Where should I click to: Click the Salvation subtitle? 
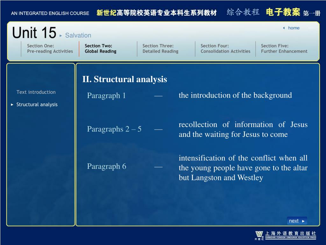[78, 35]
